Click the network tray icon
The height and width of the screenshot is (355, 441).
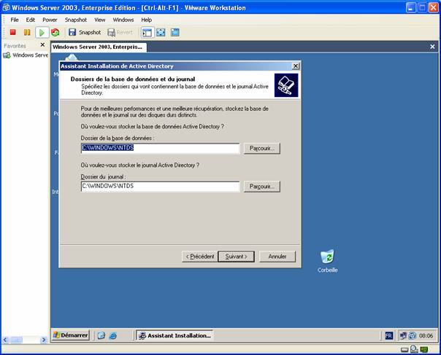(x=403, y=335)
